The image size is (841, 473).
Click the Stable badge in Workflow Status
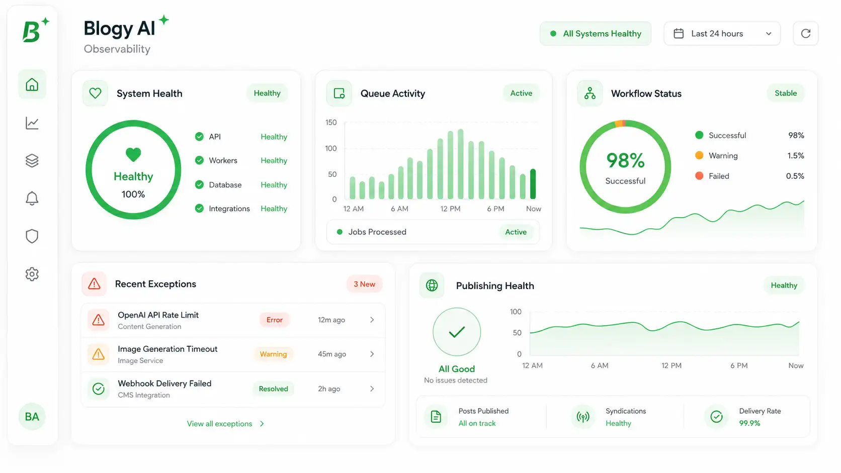(x=786, y=93)
